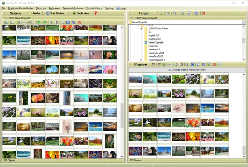Click the new folder icon in Target toolbar
Viewport: 248px width, 167px height.
point(161,13)
